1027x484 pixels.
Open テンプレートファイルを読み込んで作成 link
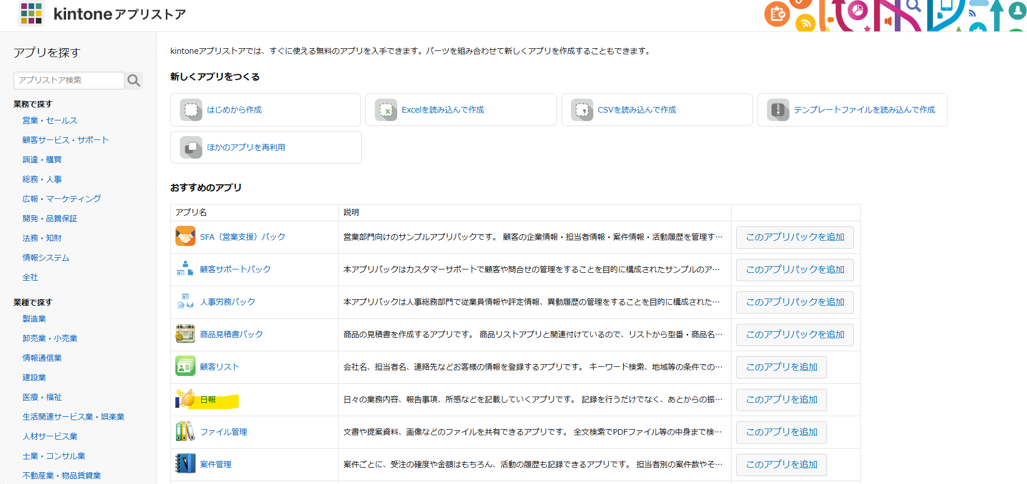click(x=865, y=110)
